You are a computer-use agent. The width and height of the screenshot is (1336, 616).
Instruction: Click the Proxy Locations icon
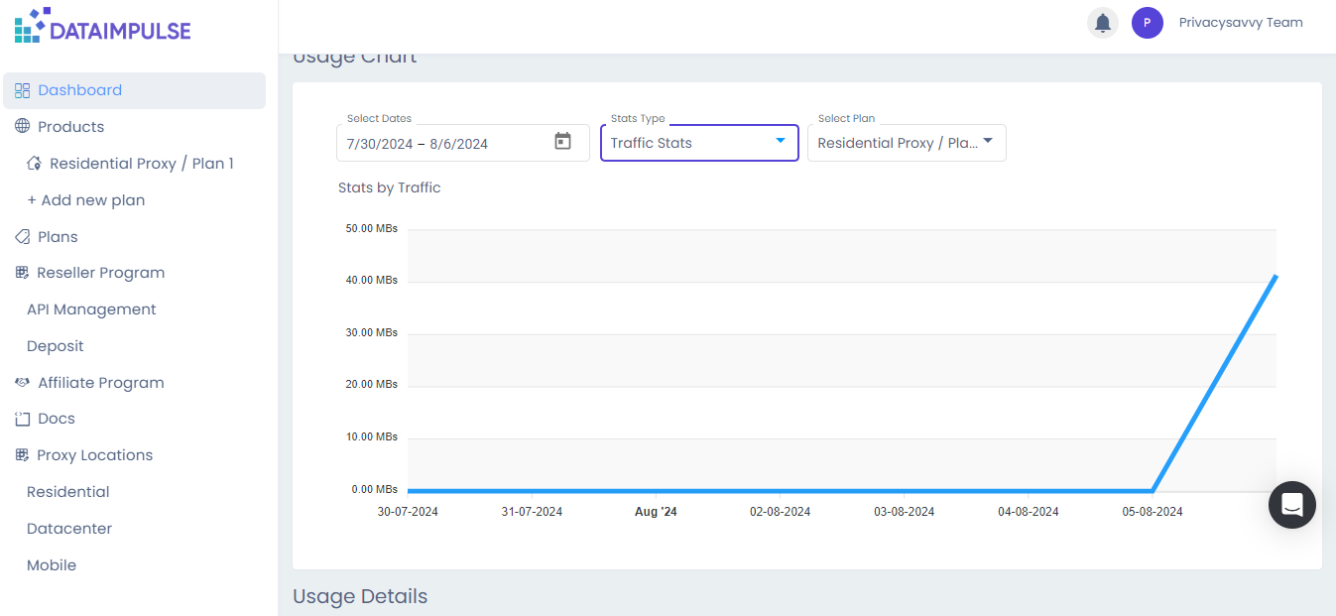(21, 454)
